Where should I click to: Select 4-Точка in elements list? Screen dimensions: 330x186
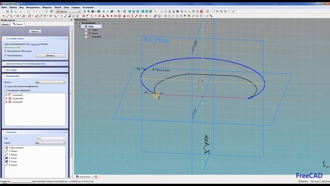click(12, 158)
